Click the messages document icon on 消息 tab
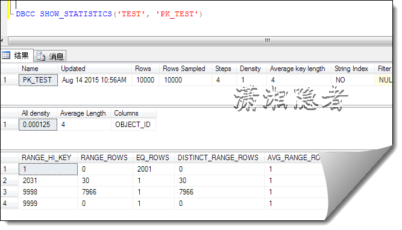Image resolution: width=402 pixels, height=230 pixels. (41, 56)
